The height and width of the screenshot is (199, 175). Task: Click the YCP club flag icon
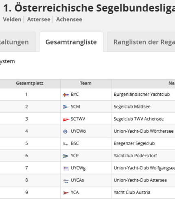66,156
